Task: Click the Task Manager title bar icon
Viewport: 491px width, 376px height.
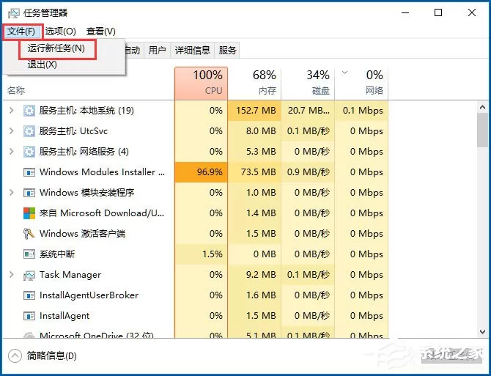Action: point(13,13)
